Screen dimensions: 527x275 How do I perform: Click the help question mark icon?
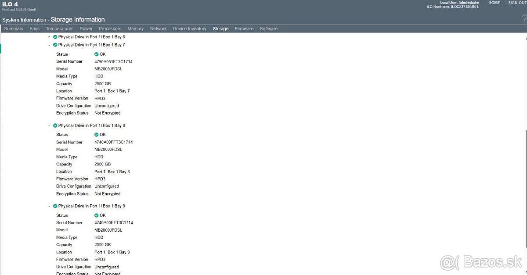(x=524, y=18)
